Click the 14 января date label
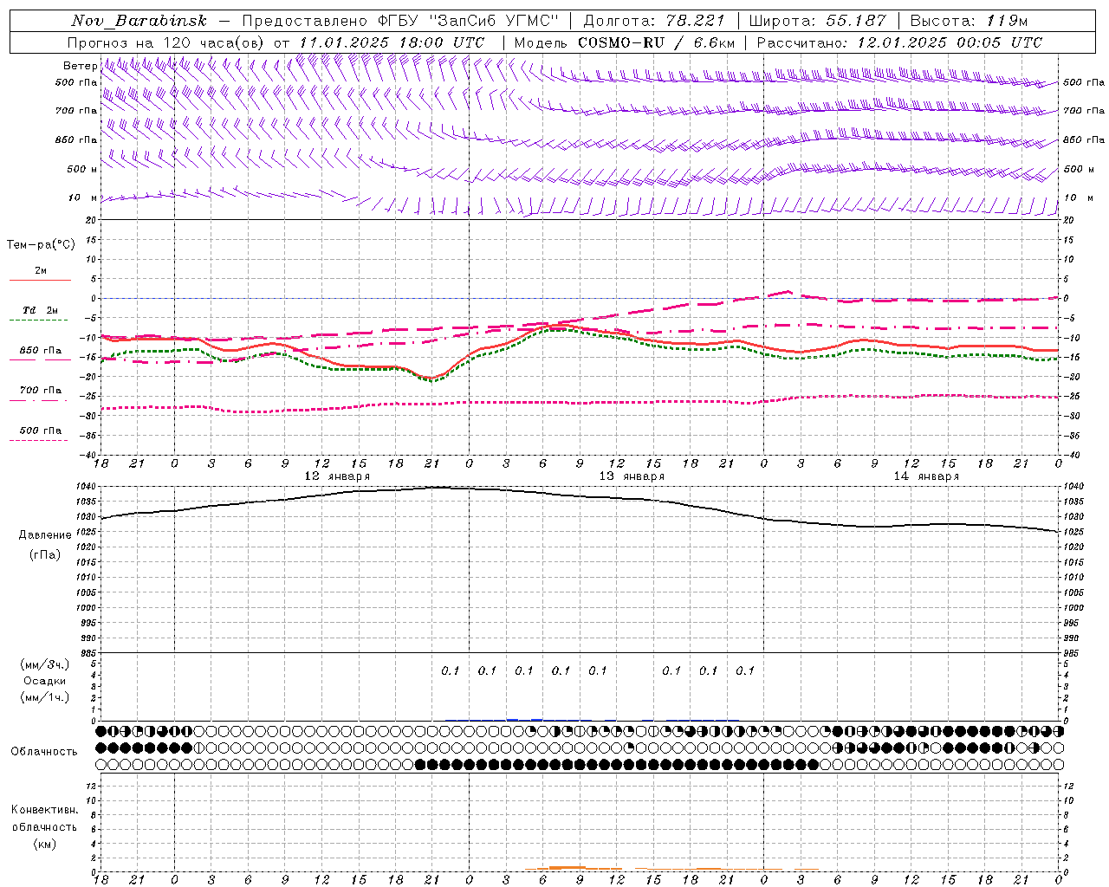The height and width of the screenshot is (887, 1109). (x=926, y=476)
